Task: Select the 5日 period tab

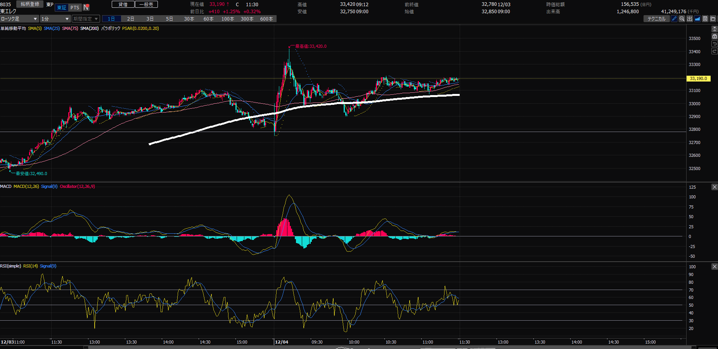Action: click(170, 19)
